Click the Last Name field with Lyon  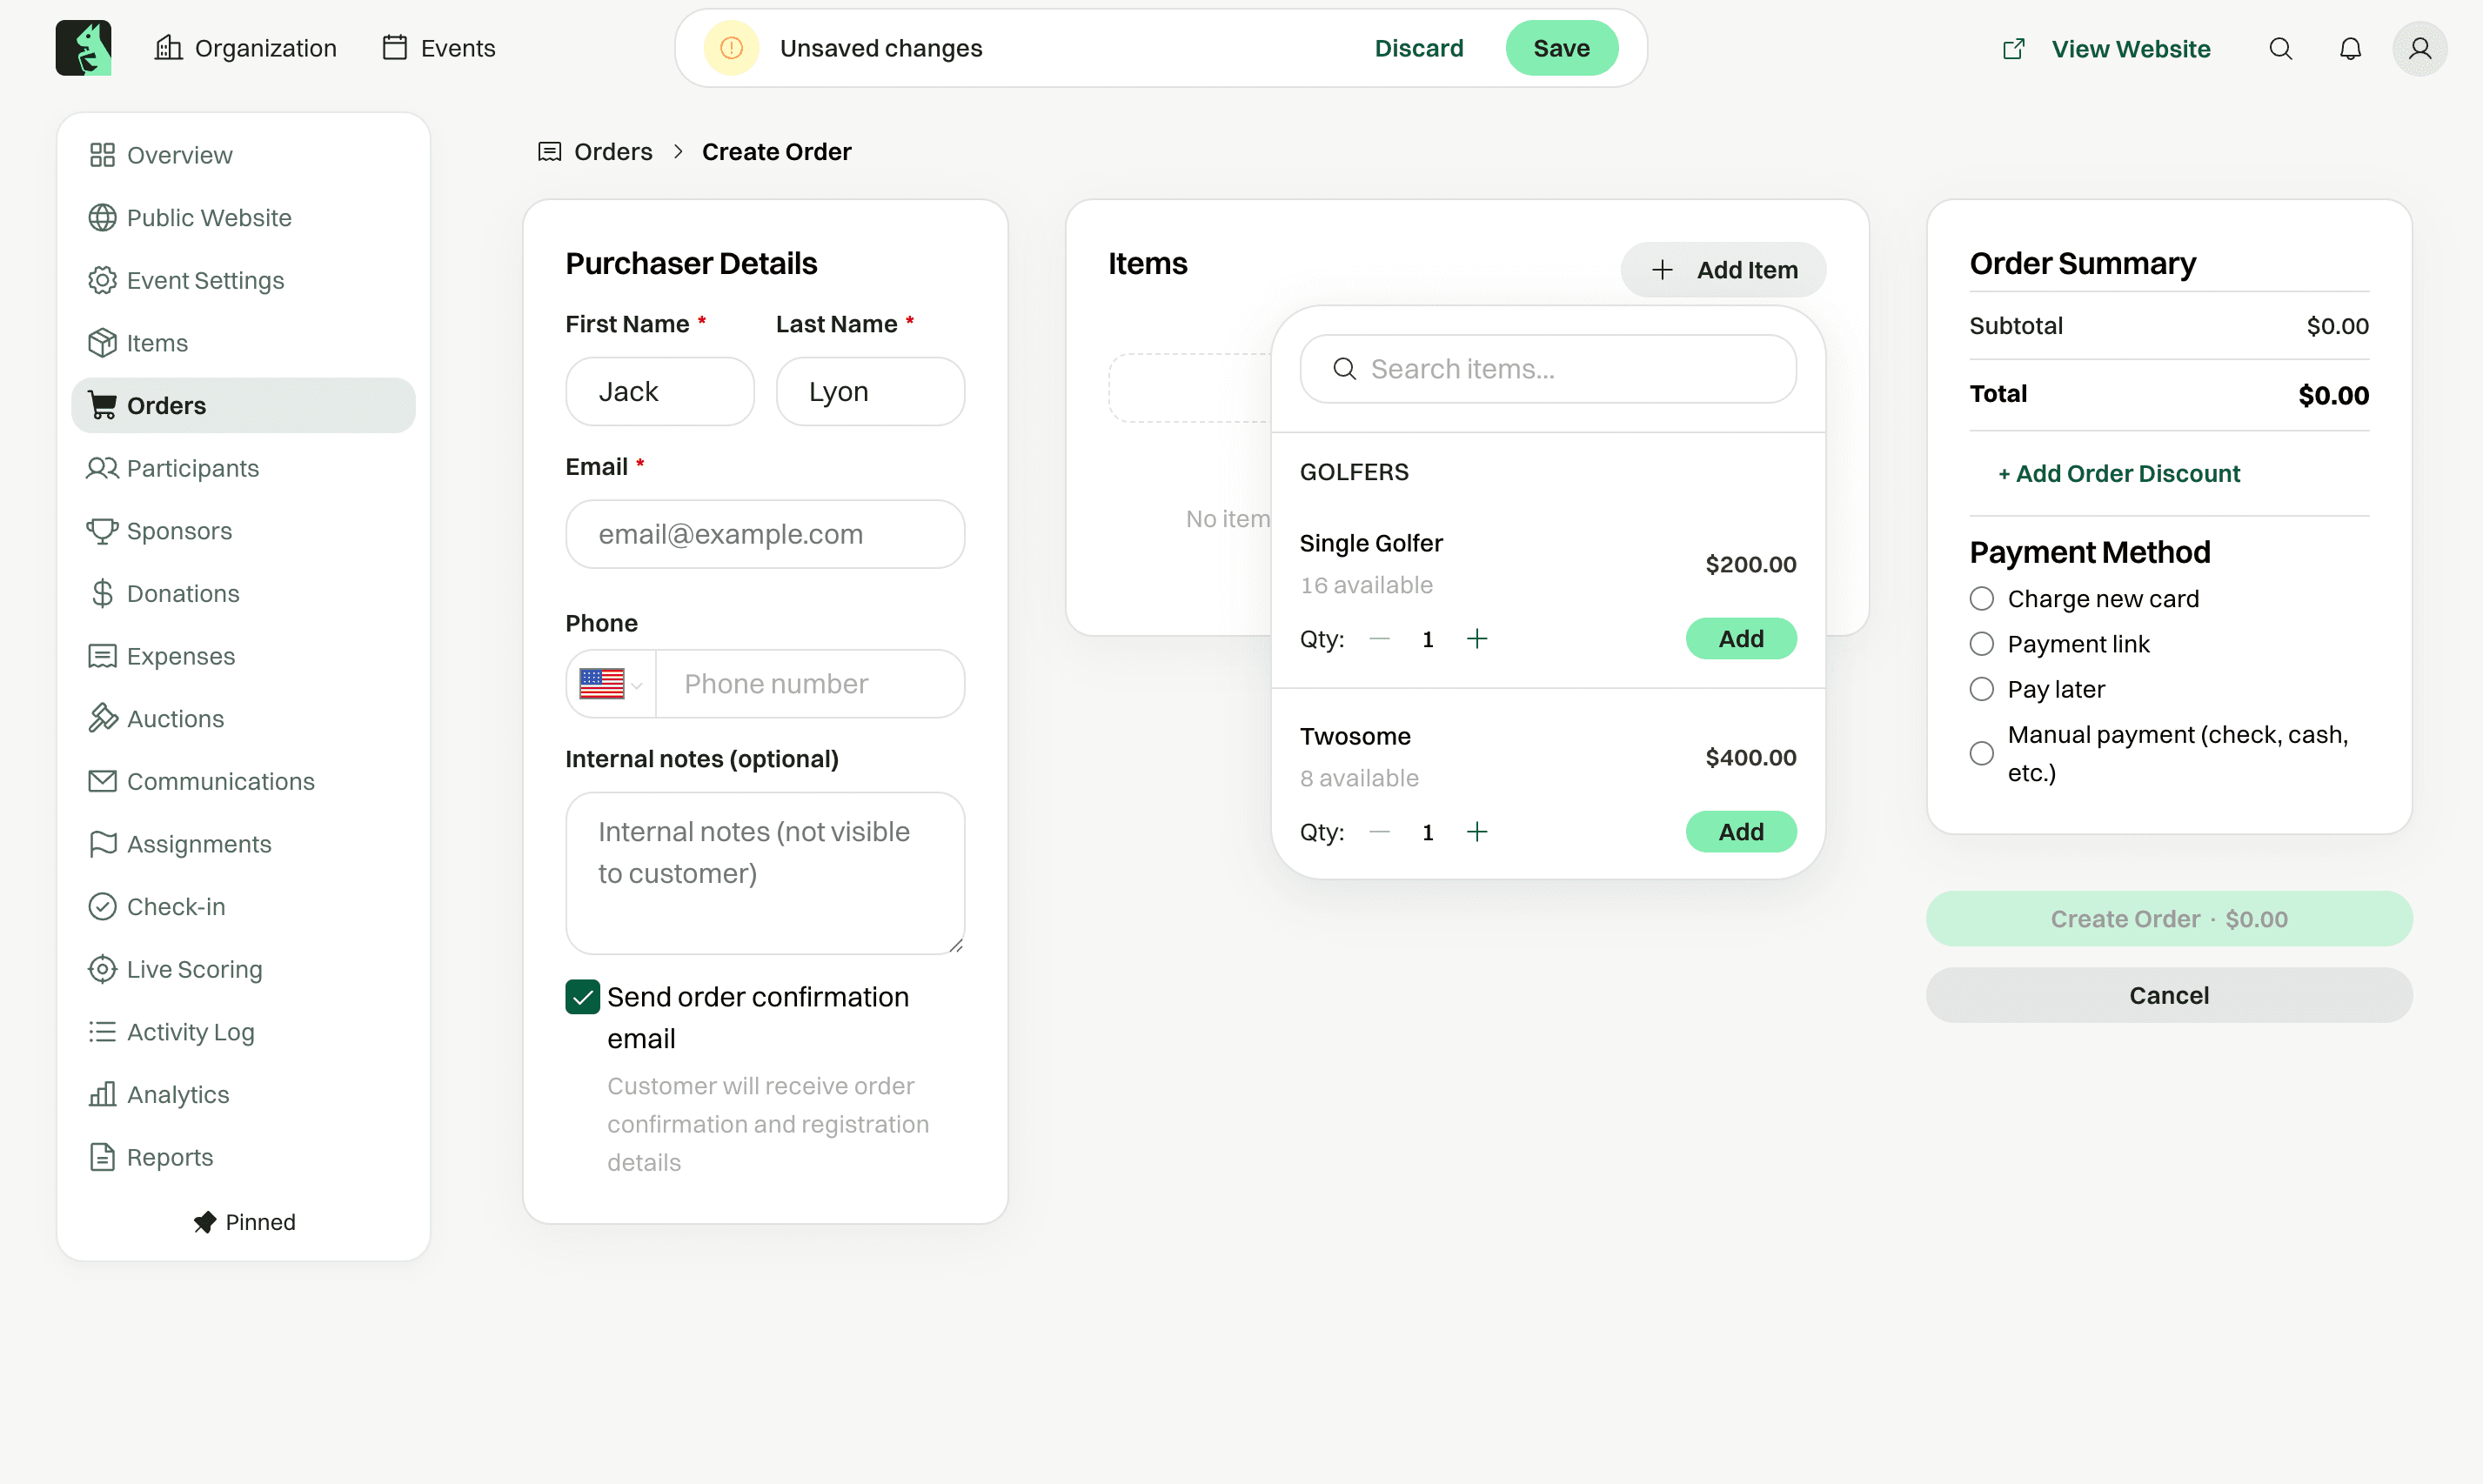(870, 392)
